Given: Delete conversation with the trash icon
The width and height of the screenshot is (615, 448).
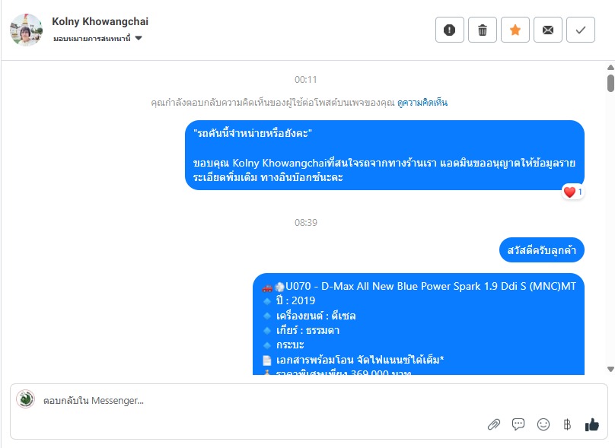Looking at the screenshot, I should tap(483, 30).
